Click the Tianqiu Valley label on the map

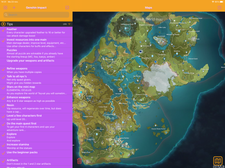pos(88,116)
